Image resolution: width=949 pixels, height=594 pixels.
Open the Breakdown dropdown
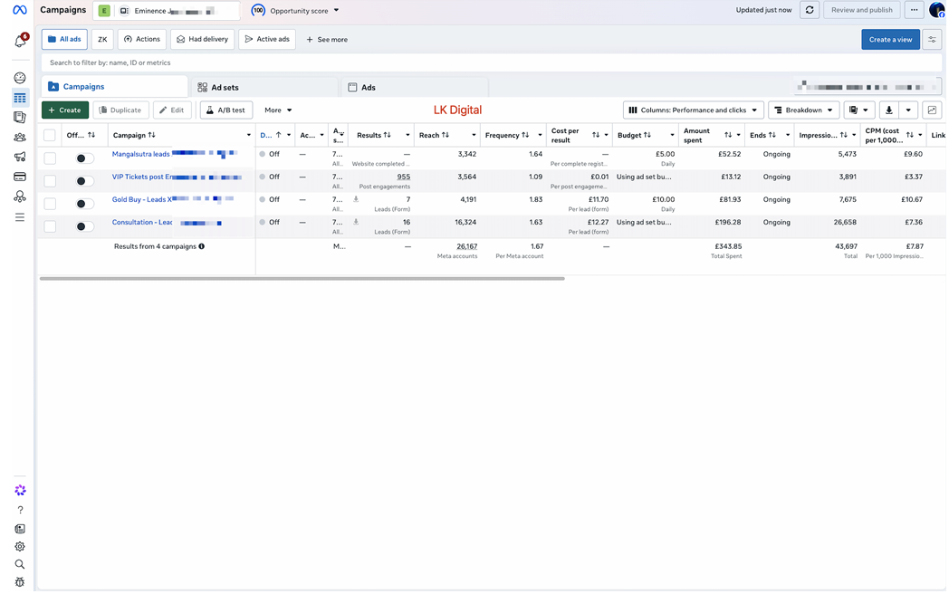804,110
